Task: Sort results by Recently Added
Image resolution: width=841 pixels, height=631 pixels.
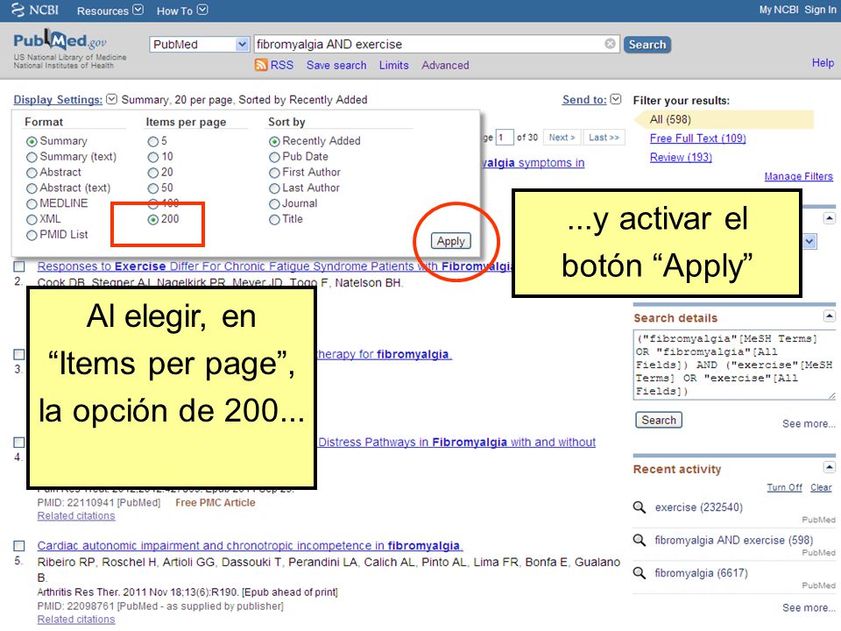Action: click(x=274, y=141)
